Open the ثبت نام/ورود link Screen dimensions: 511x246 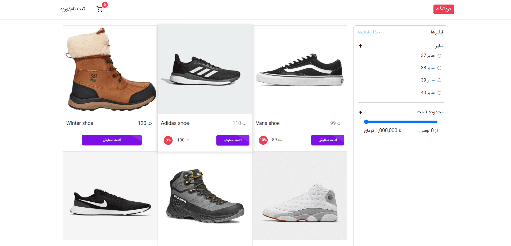[72, 9]
